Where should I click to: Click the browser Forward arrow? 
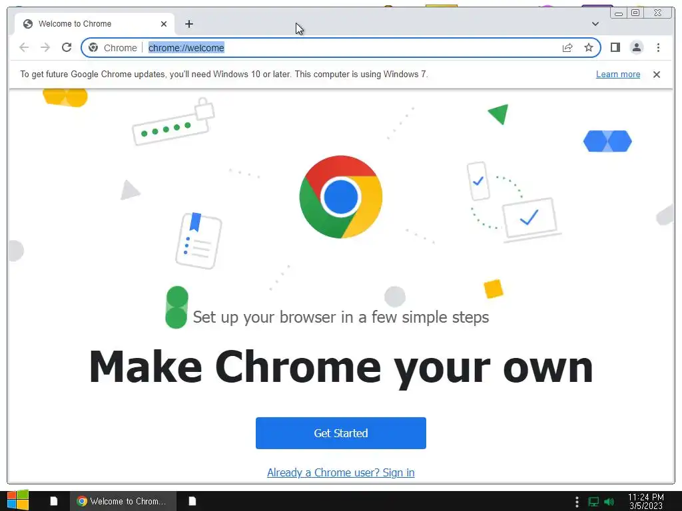45,47
